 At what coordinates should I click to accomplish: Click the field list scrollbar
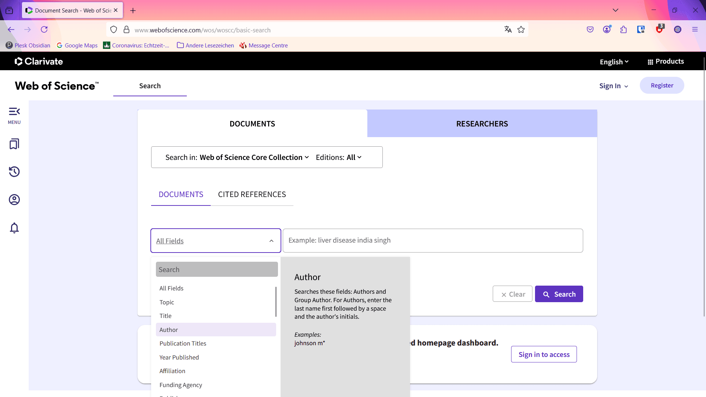coord(276,302)
